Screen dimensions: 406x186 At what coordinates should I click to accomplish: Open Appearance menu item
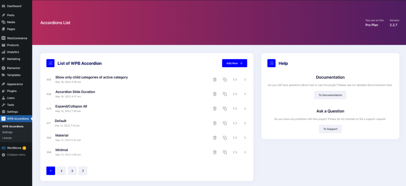[16, 84]
